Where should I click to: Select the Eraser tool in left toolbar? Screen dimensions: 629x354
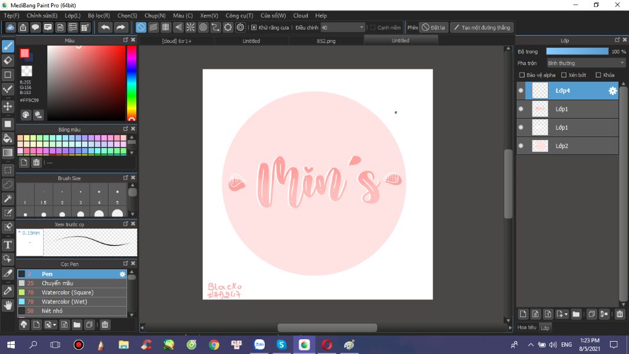pyautogui.click(x=8, y=60)
